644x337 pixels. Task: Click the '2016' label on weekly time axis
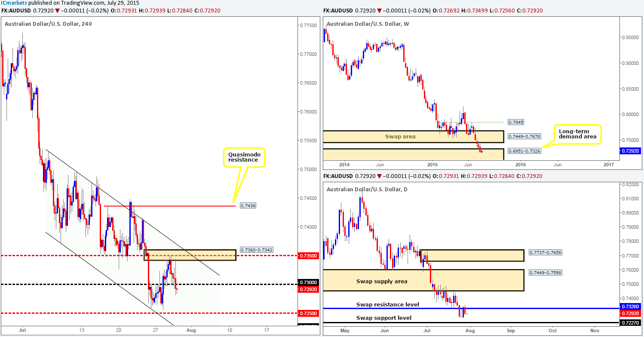(520, 164)
